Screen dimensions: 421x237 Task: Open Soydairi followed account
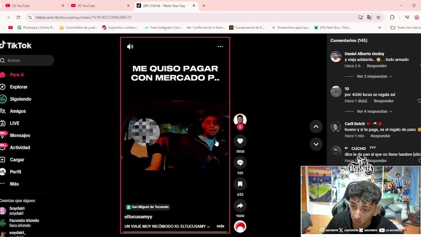[13, 211]
